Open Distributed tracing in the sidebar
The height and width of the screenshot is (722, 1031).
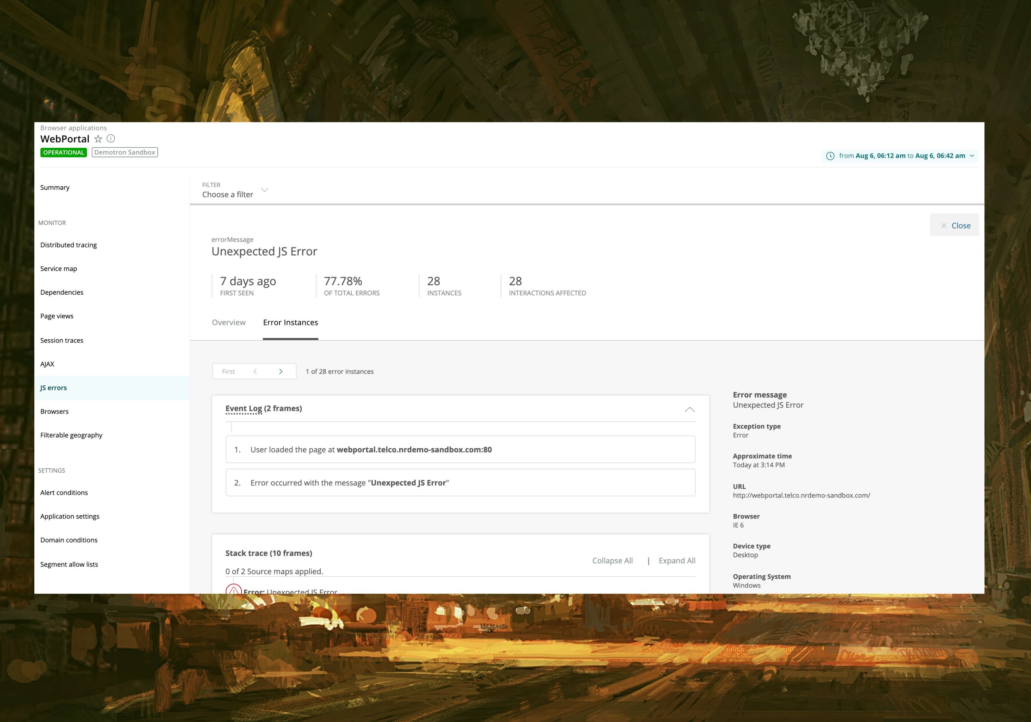tap(69, 245)
